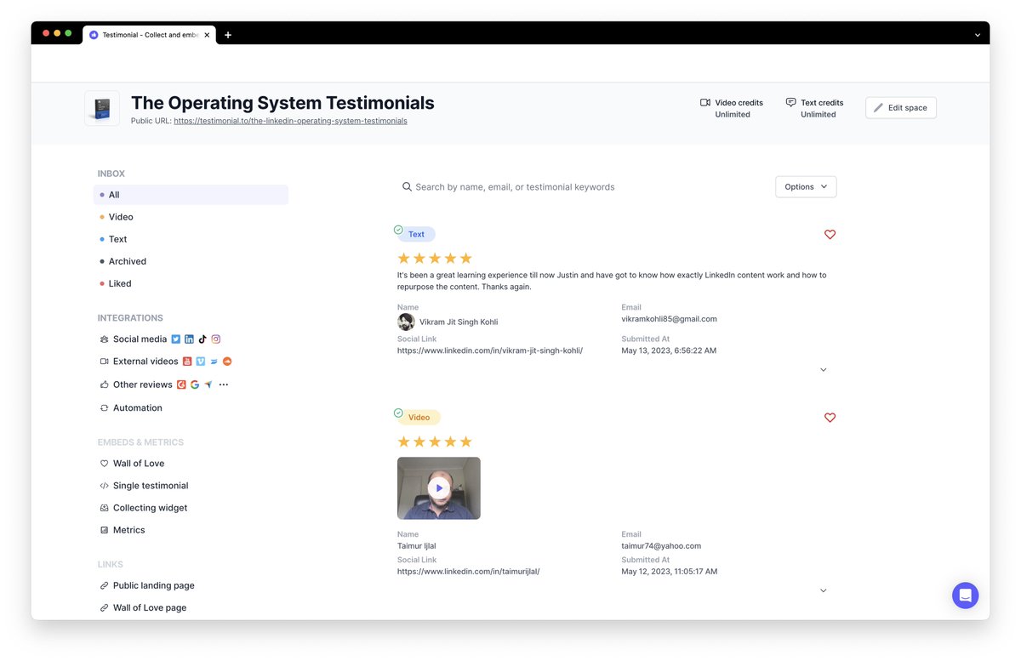1021x661 pixels.
Task: Click the Instagram icon beside Social media
Action: pos(216,339)
